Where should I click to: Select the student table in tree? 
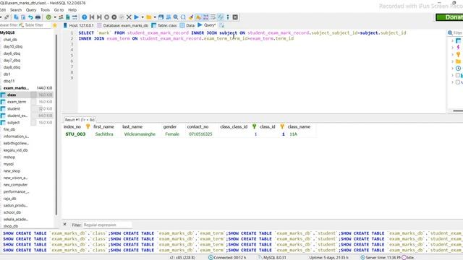coord(14,109)
